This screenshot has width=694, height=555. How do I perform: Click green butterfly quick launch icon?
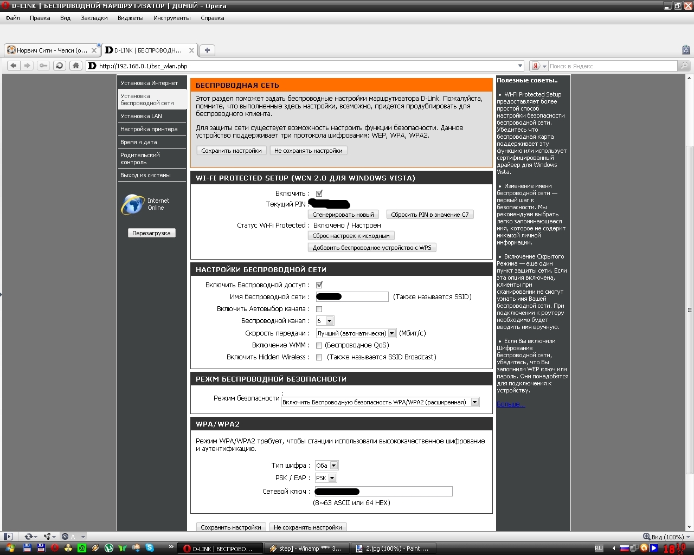[123, 548]
